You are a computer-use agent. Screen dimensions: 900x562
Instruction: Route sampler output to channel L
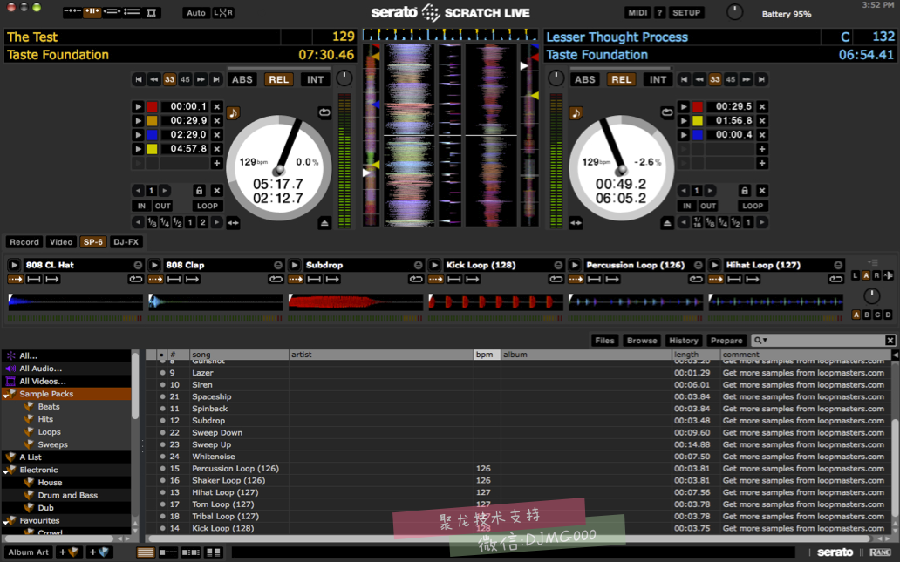(856, 276)
